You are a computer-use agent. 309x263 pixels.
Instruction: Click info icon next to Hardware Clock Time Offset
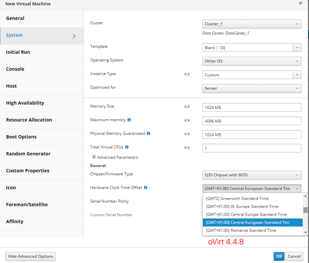(x=146, y=188)
